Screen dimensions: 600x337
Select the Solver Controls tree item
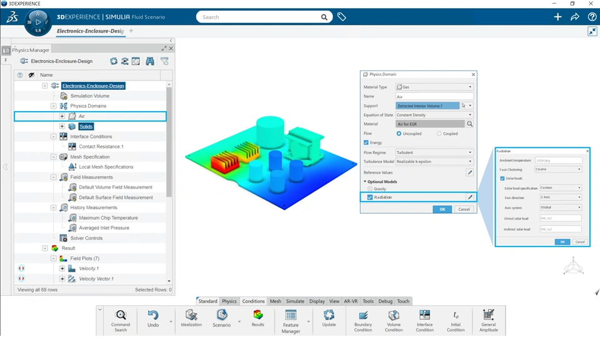pyautogui.click(x=86, y=238)
